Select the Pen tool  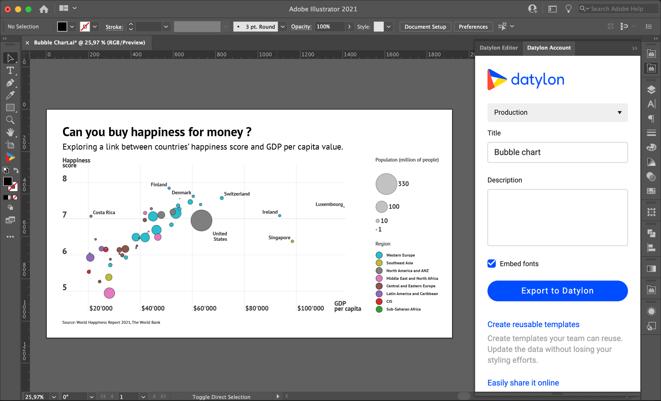(x=10, y=83)
